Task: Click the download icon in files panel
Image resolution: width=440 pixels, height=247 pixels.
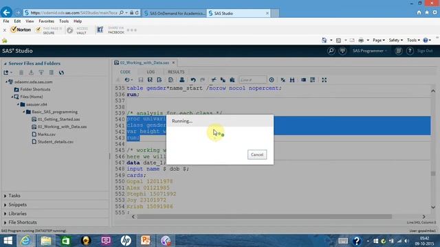Action: coord(31,73)
